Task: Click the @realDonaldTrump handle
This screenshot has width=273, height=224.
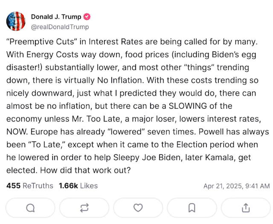Action: pos(60,27)
